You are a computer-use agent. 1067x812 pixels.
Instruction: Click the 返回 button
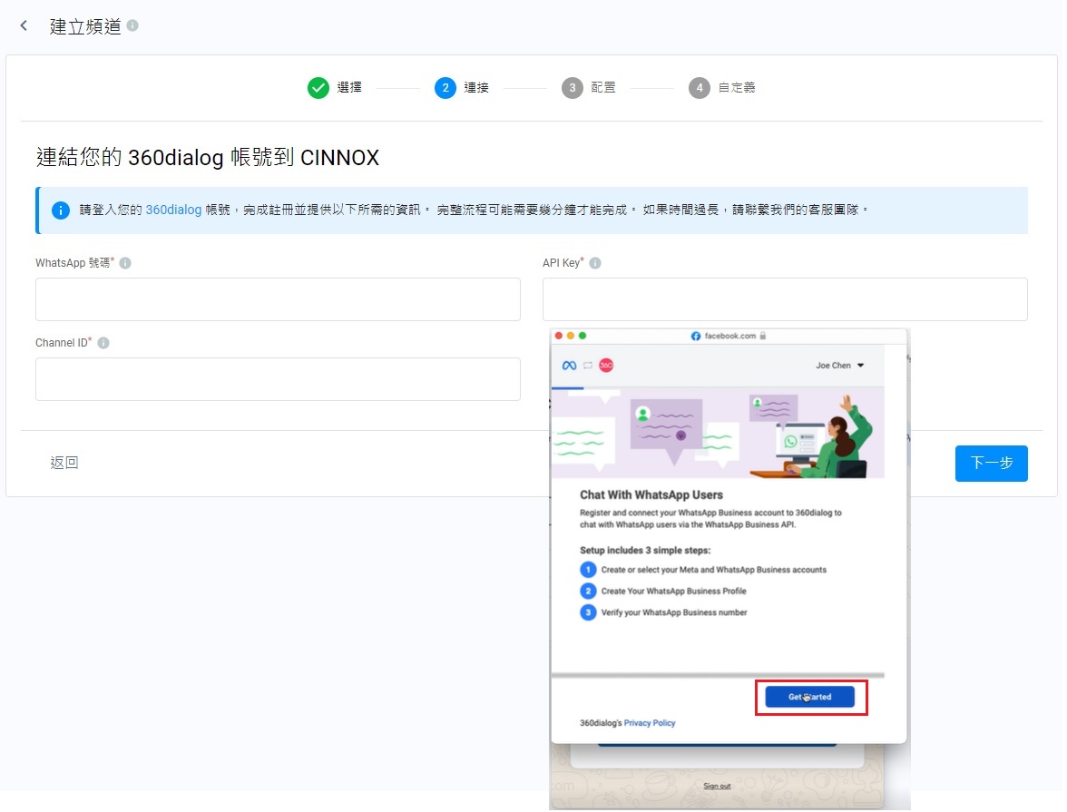coord(64,463)
